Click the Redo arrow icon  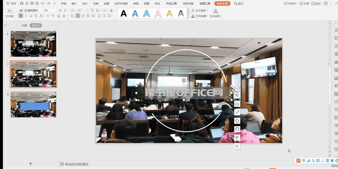pyautogui.click(x=49, y=4)
